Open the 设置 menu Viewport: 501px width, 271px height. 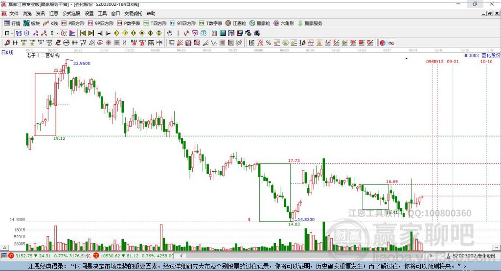89,13
